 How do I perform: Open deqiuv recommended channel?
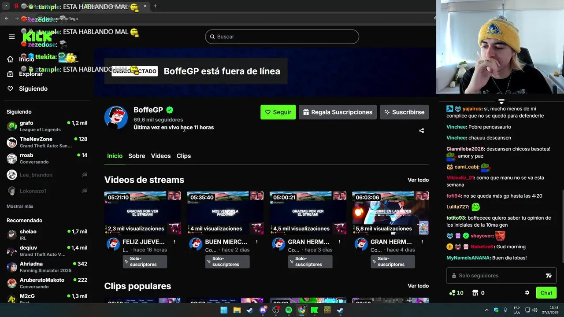[47, 251]
